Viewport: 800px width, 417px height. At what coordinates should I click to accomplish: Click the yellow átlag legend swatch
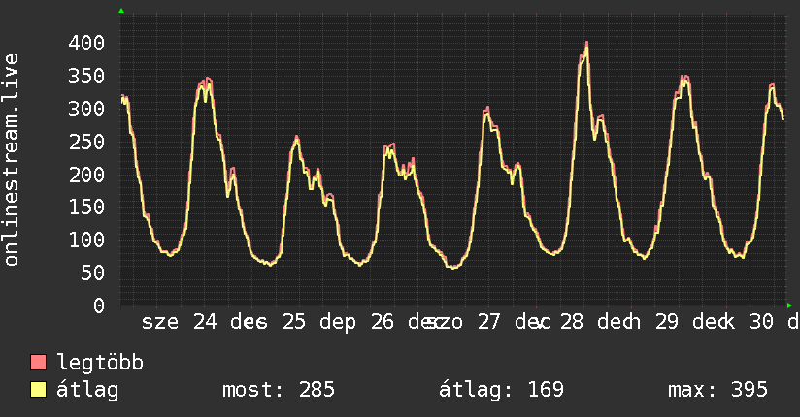click(x=38, y=390)
